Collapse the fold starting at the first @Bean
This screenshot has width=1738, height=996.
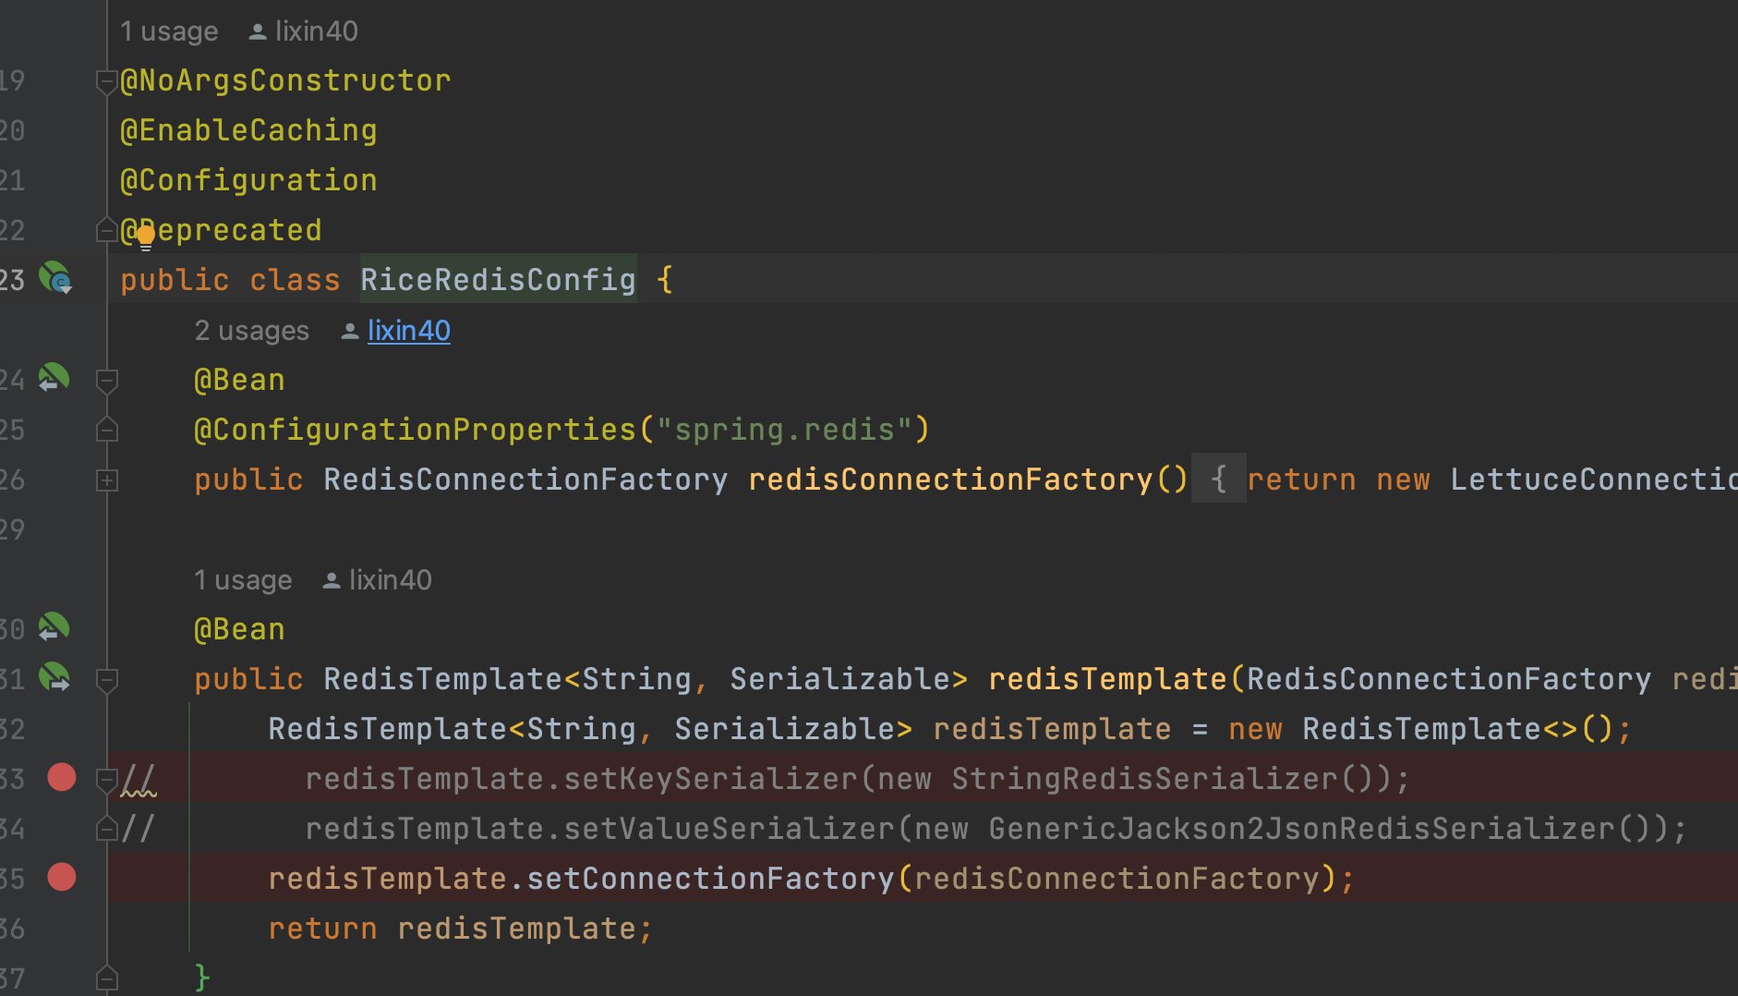(x=107, y=381)
